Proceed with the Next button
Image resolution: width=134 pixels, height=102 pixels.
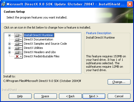94,96
